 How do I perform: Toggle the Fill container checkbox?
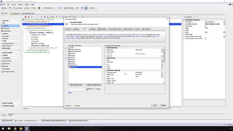click(x=205, y=26)
